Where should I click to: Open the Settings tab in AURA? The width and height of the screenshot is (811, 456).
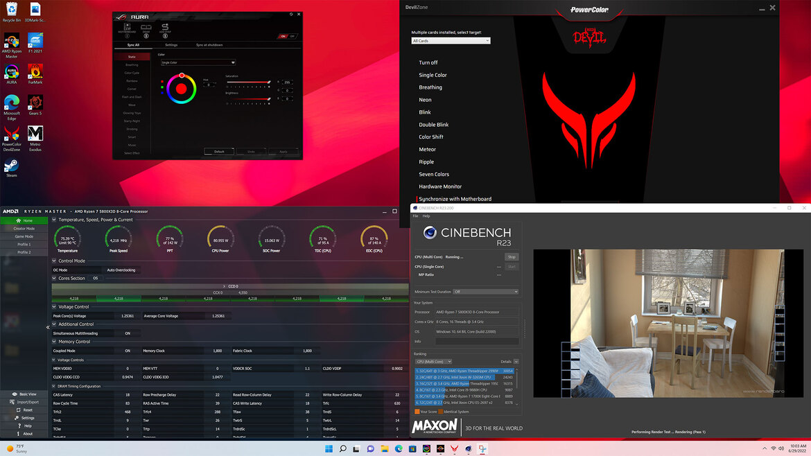pyautogui.click(x=171, y=45)
